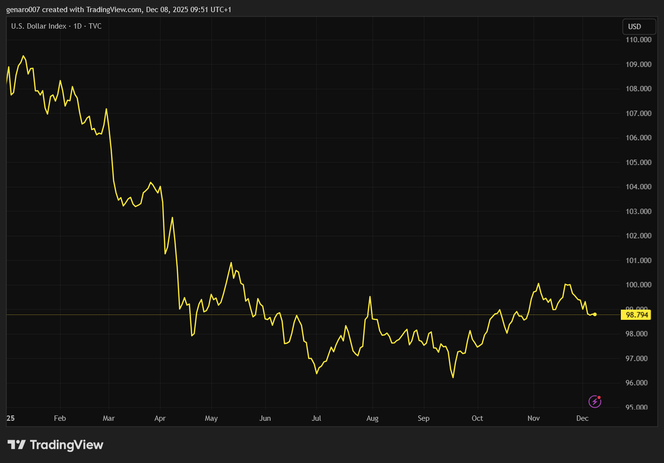Viewport: 664px width, 463px height.
Task: Click the purple lightning AI assistant icon
Action: tap(595, 401)
